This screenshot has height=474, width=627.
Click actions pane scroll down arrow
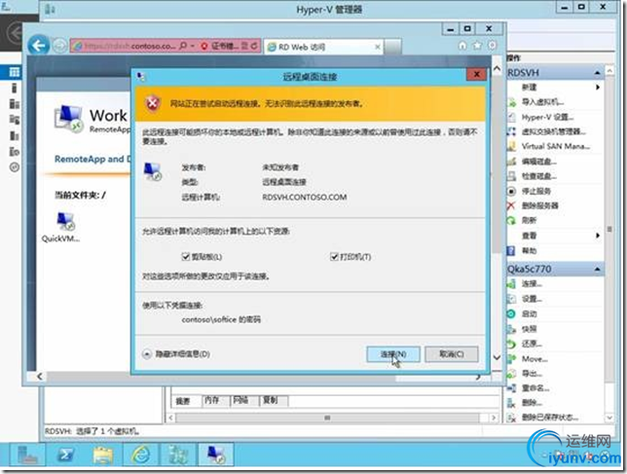(x=609, y=418)
